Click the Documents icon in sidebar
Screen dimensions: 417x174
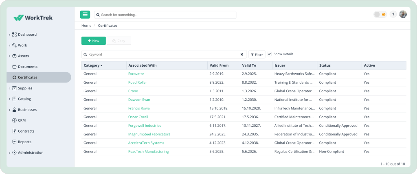coord(15,67)
